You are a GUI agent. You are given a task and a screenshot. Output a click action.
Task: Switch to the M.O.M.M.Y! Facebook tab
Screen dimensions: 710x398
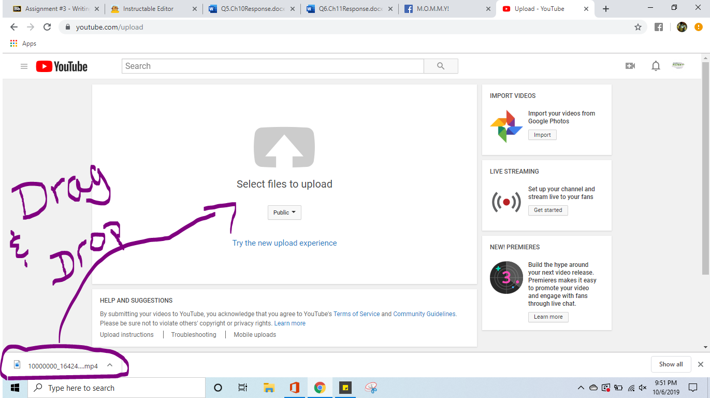(447, 9)
